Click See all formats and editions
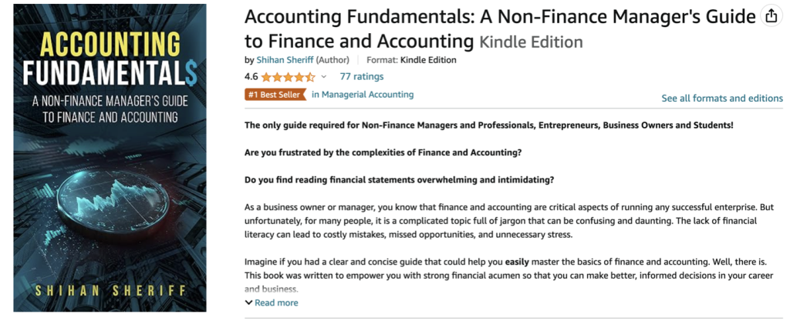This screenshot has width=790, height=324. 721,99
